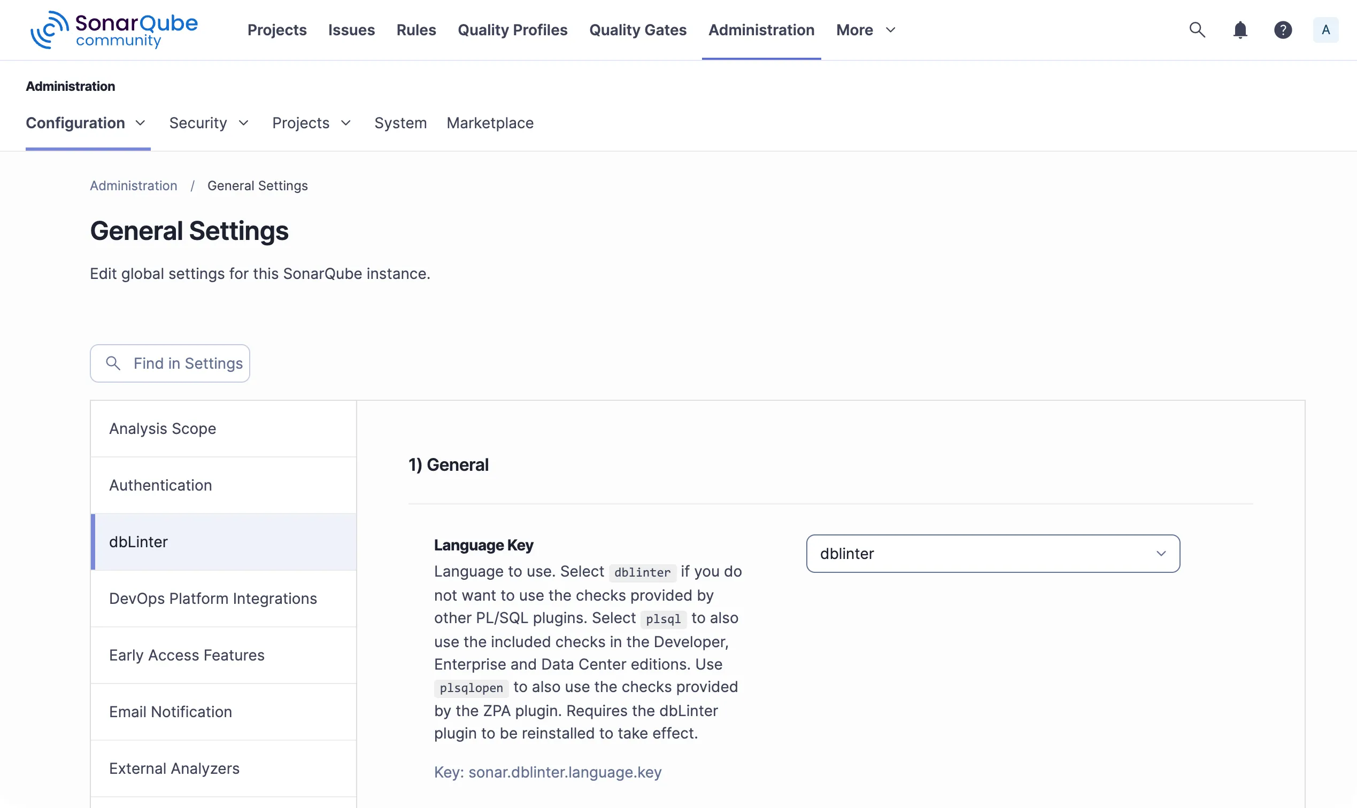Open the Security dropdown menu
1357x808 pixels.
[209, 123]
